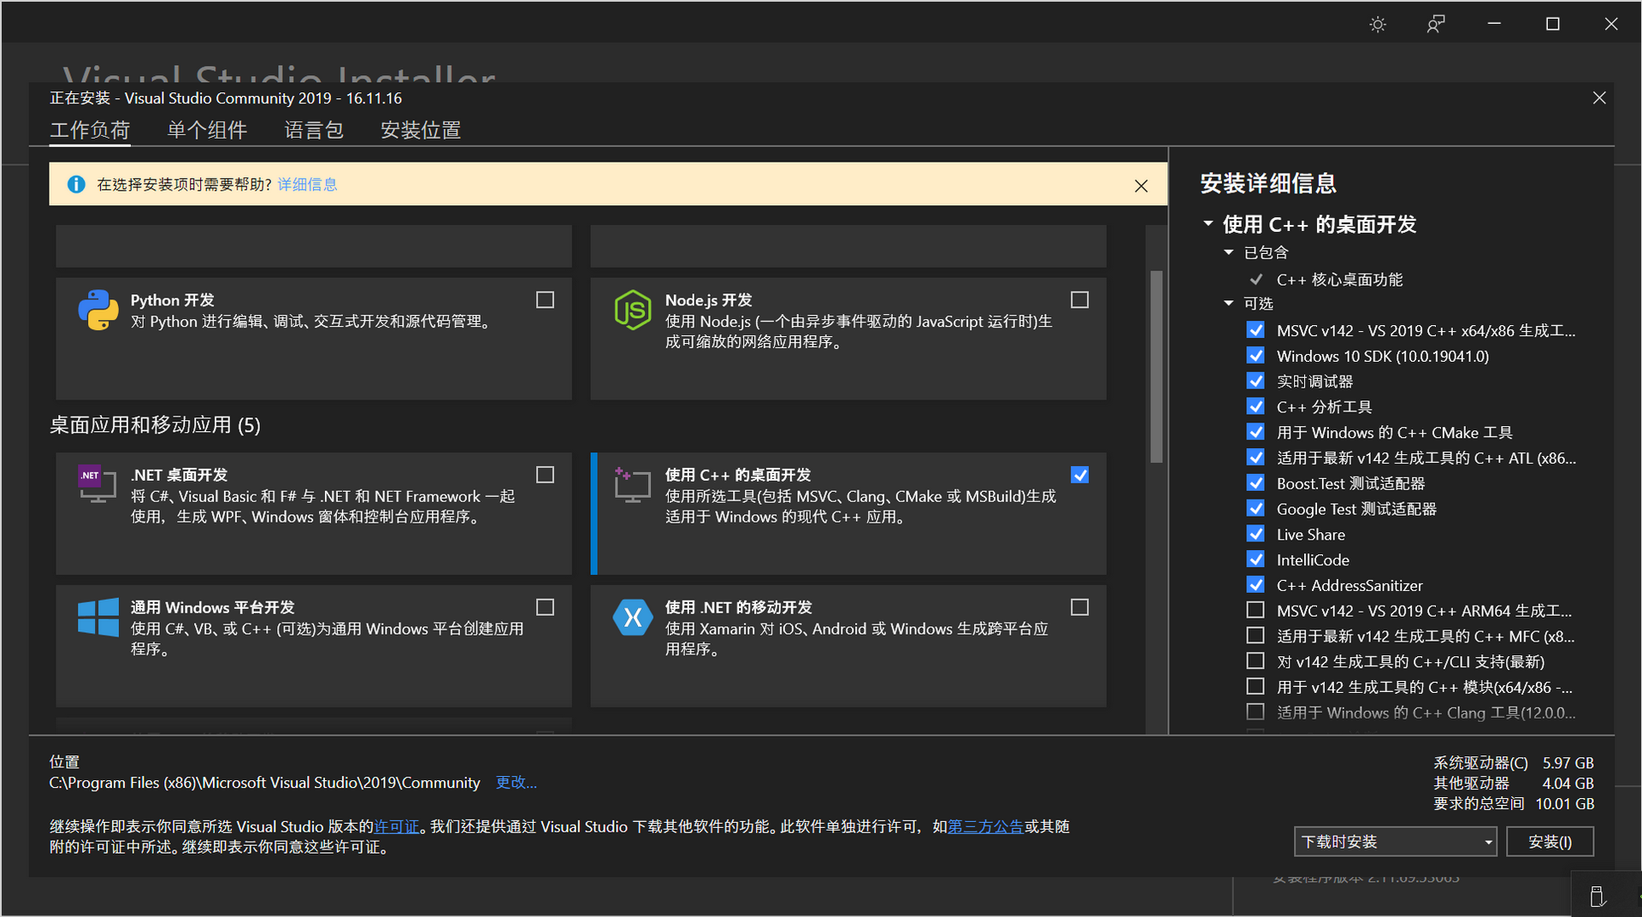1642x917 pixels.
Task: Click the 安装详细信息 heading
Action: (x=1267, y=183)
